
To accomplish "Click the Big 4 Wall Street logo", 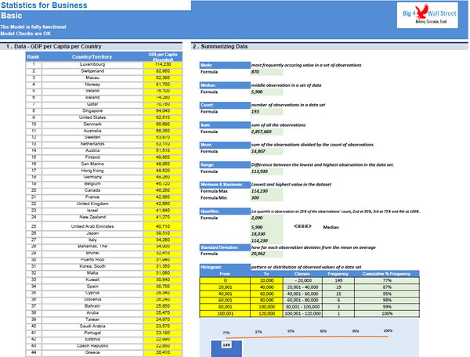I will click(x=427, y=16).
